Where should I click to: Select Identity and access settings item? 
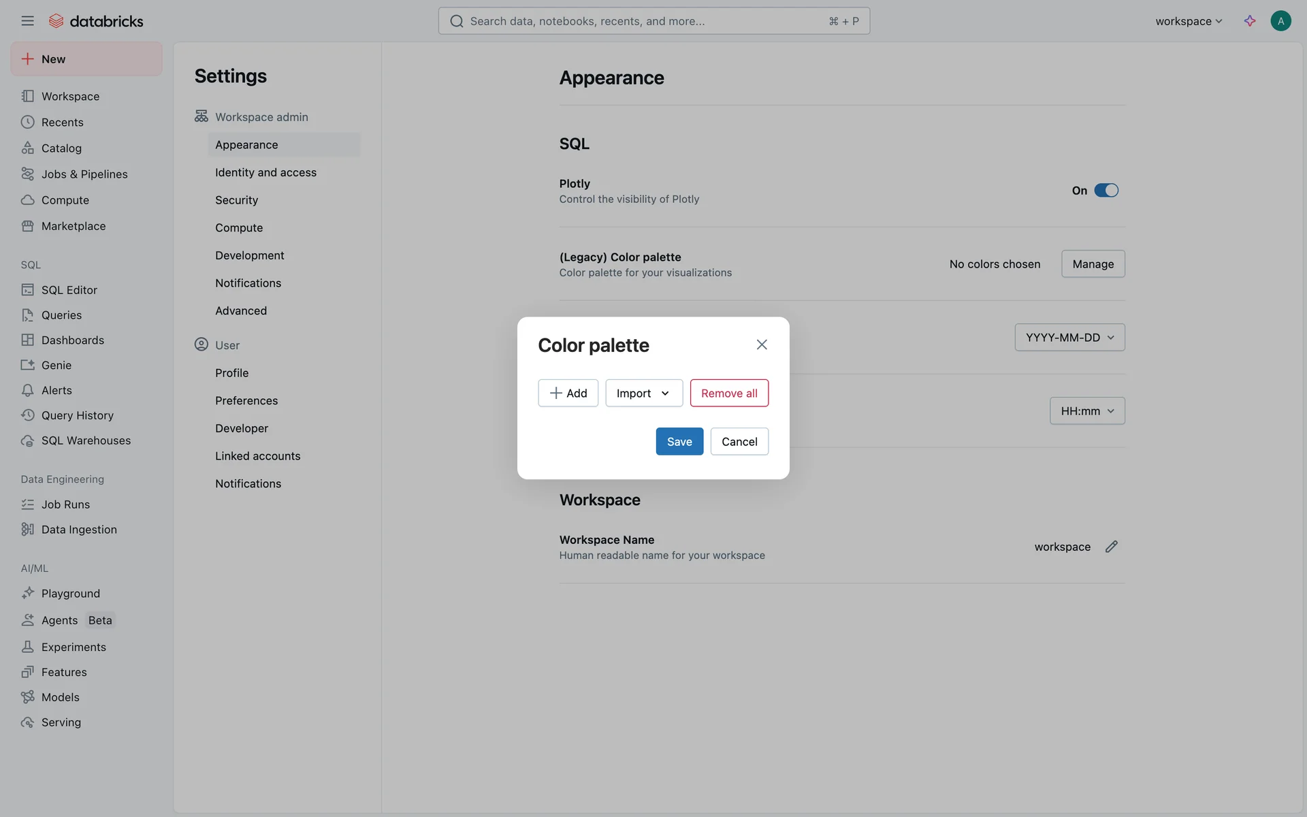(265, 172)
